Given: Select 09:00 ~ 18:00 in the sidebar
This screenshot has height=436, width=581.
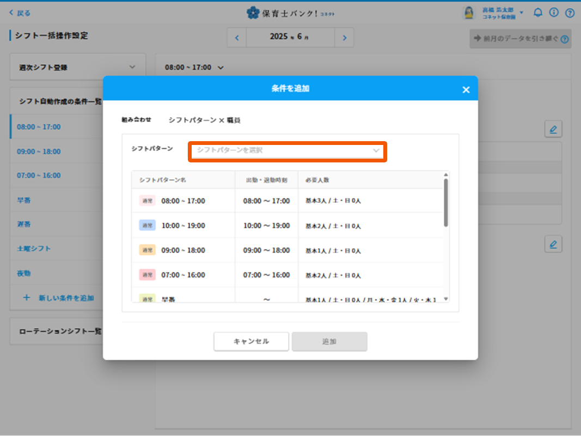Looking at the screenshot, I should pyautogui.click(x=39, y=152).
